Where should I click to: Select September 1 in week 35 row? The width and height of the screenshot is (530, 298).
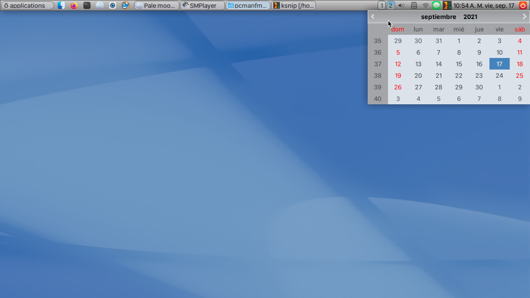coord(459,41)
